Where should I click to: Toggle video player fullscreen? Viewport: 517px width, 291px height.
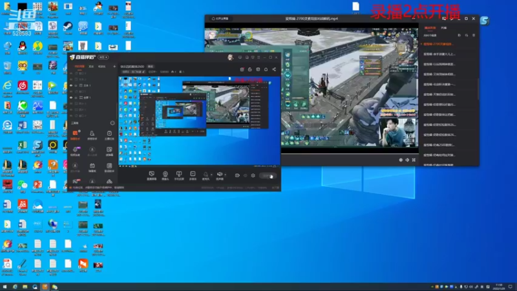(x=414, y=160)
